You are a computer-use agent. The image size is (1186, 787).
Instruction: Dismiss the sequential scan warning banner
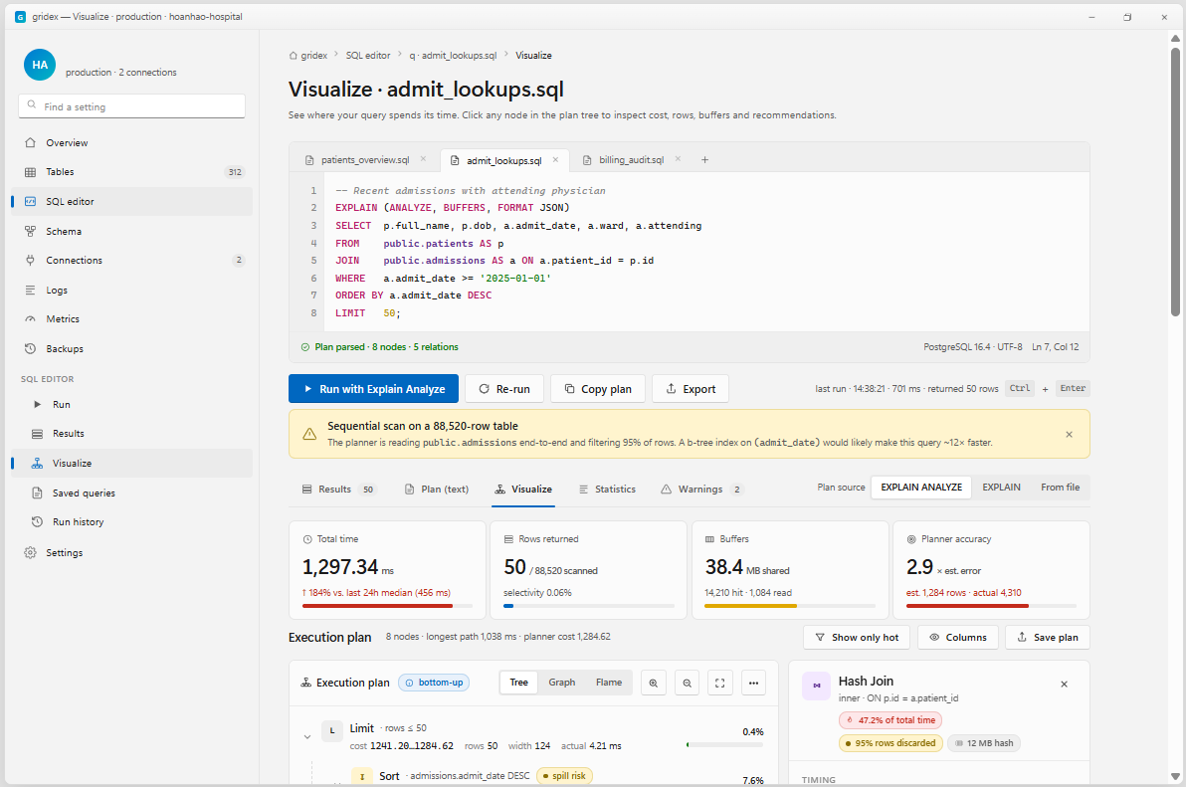click(x=1069, y=434)
